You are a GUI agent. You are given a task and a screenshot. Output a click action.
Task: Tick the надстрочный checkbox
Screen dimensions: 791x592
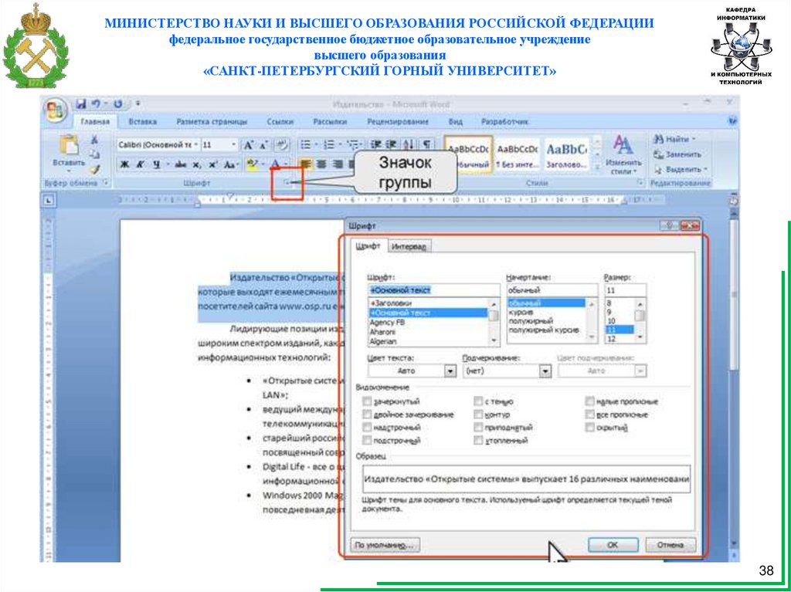pyautogui.click(x=367, y=428)
